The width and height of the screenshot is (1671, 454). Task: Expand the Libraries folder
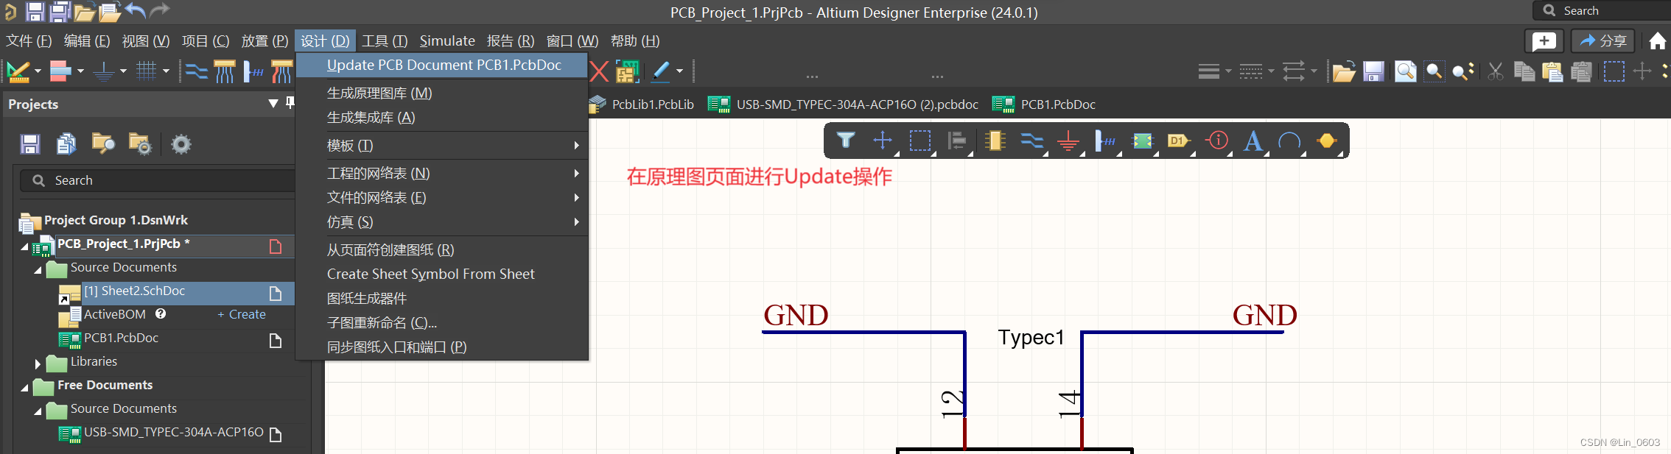38,363
